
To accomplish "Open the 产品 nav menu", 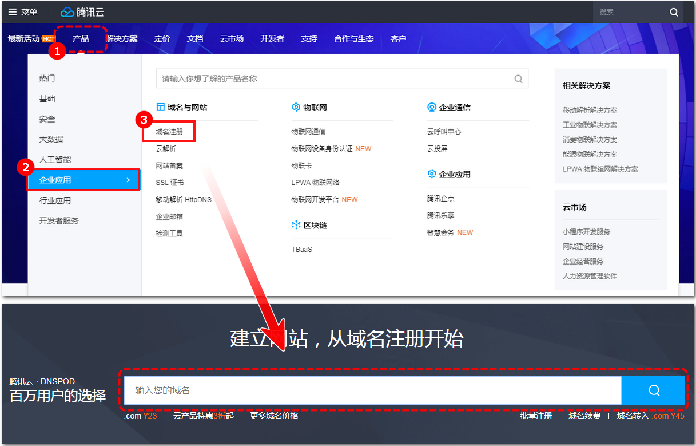I will [81, 39].
